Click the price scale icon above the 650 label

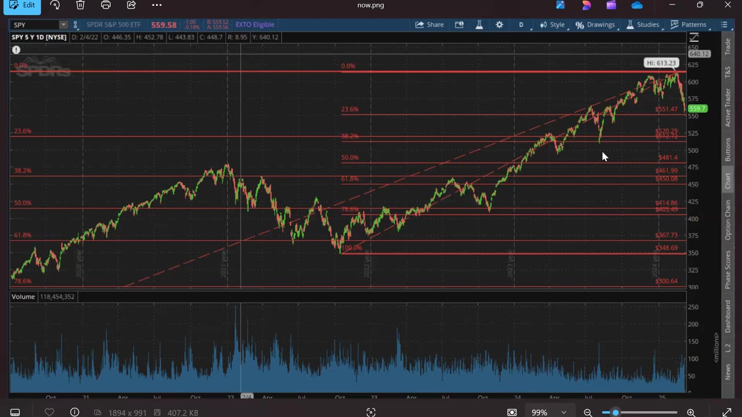[694, 38]
